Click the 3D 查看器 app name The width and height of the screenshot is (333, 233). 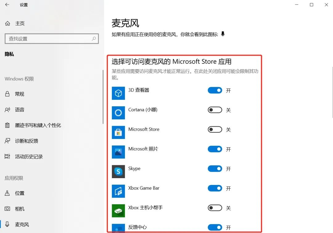click(x=139, y=90)
